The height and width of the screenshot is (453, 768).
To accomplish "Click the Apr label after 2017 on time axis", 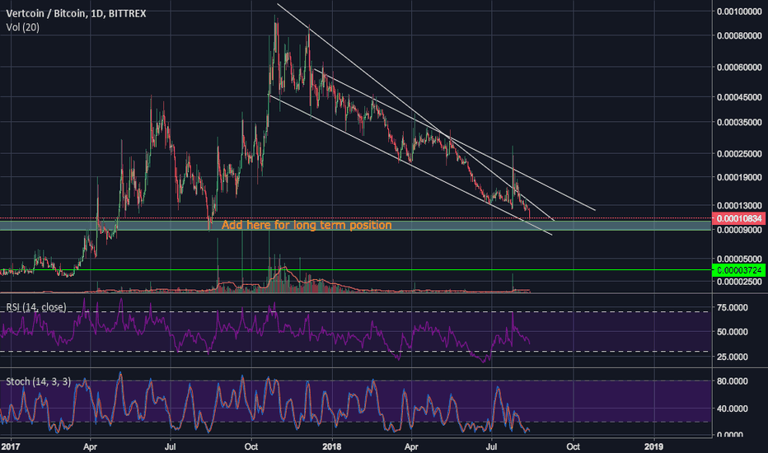I will point(90,446).
